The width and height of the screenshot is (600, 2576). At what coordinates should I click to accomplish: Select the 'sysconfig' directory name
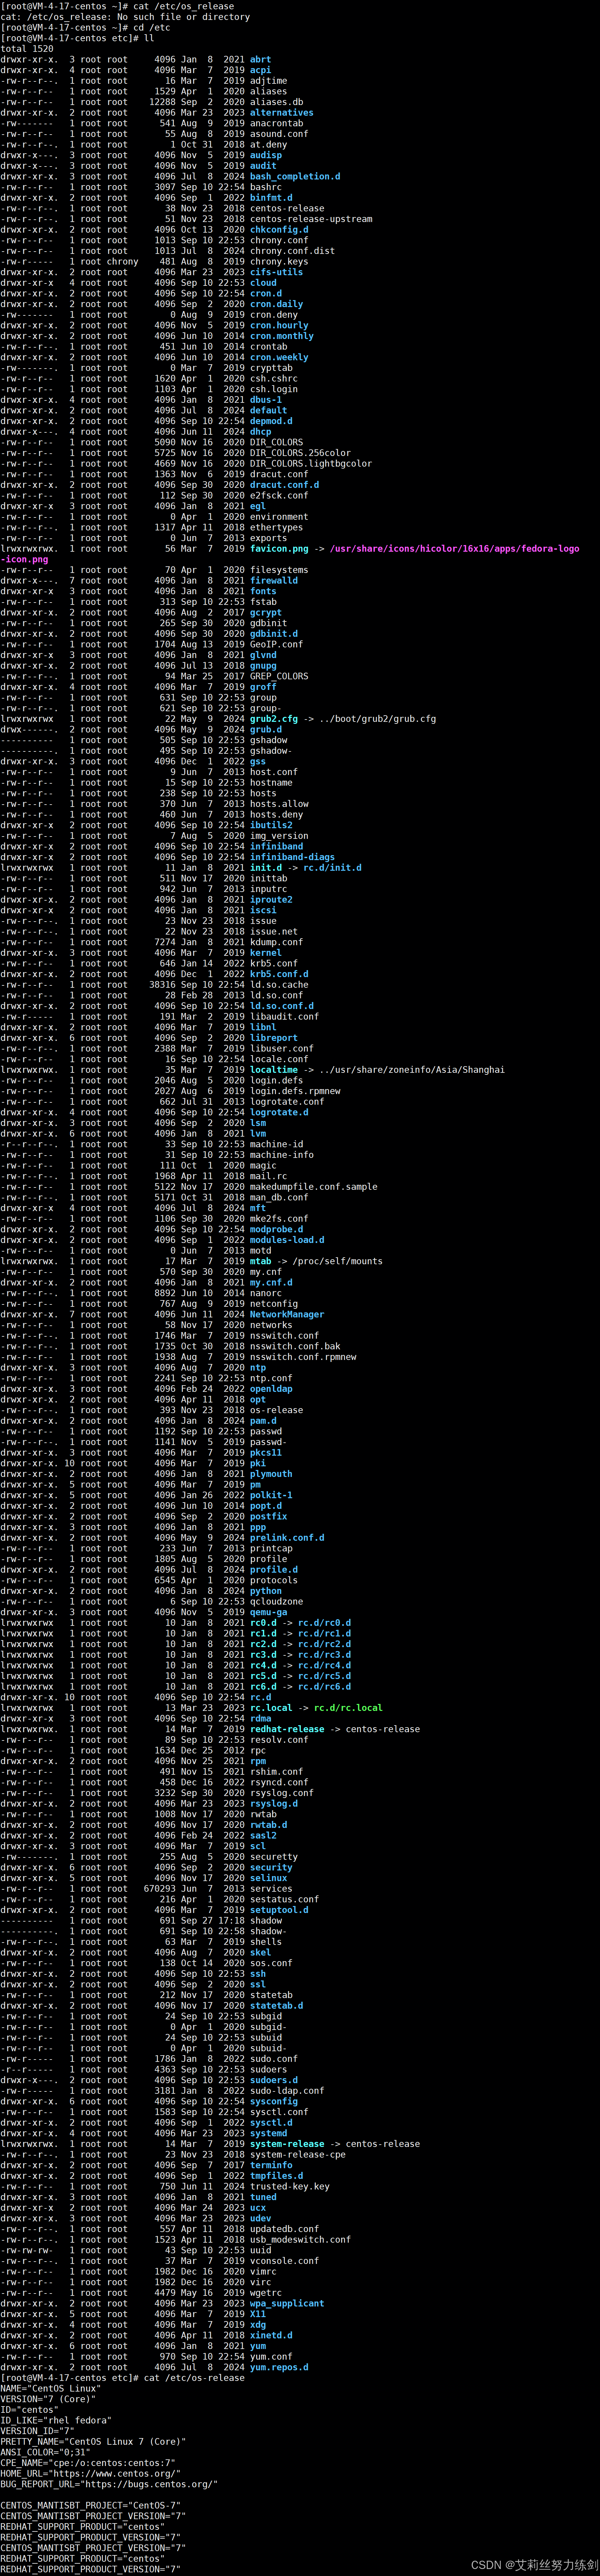(x=274, y=2101)
